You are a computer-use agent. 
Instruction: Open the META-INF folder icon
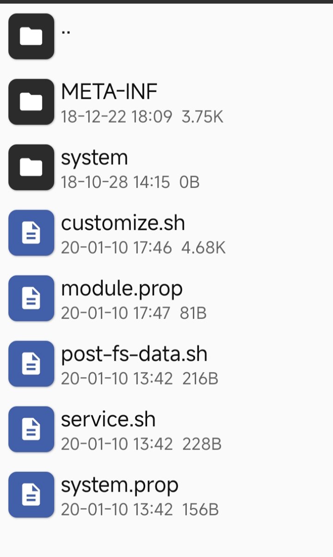coord(31,101)
